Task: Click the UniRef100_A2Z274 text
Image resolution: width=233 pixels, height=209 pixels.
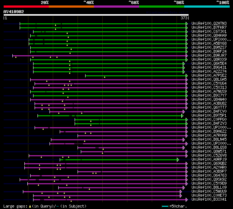Action: 209,72
